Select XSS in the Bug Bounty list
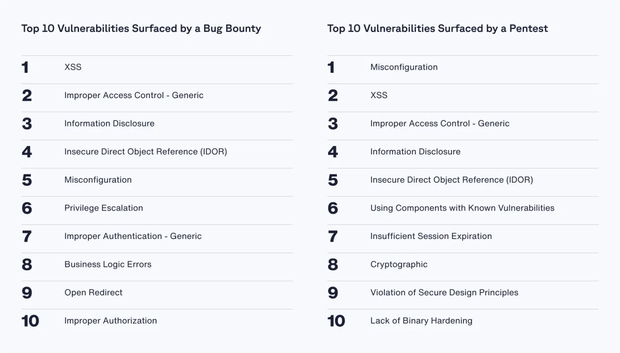 point(73,67)
